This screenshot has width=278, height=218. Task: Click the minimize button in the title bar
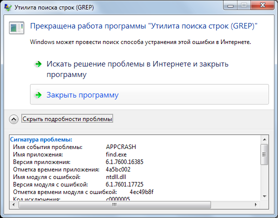(230, 5)
